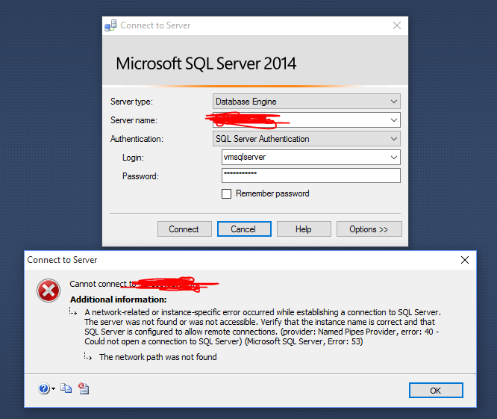Click the 'Server type:' label
Image resolution: width=497 pixels, height=419 pixels.
pos(131,102)
